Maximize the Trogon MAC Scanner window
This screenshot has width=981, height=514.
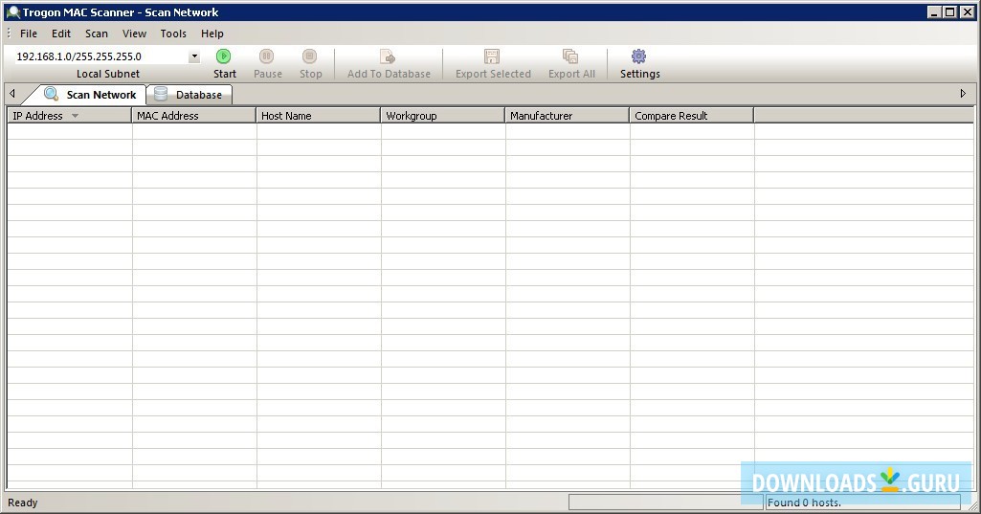coord(949,11)
